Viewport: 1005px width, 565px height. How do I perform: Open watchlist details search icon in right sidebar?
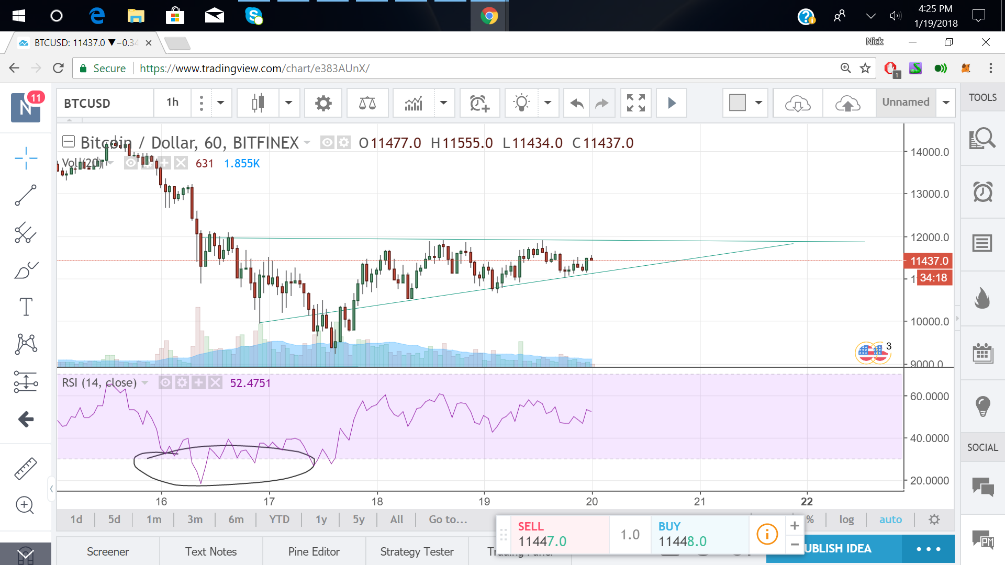982,139
